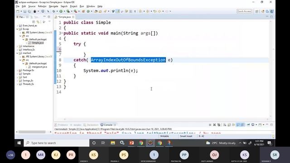Viewport: 290px width, 163px height.
Task: Click the New file toolbar icon
Action: tap(18, 11)
